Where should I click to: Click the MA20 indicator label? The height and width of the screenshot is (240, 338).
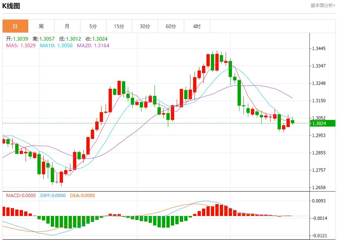[93, 45]
